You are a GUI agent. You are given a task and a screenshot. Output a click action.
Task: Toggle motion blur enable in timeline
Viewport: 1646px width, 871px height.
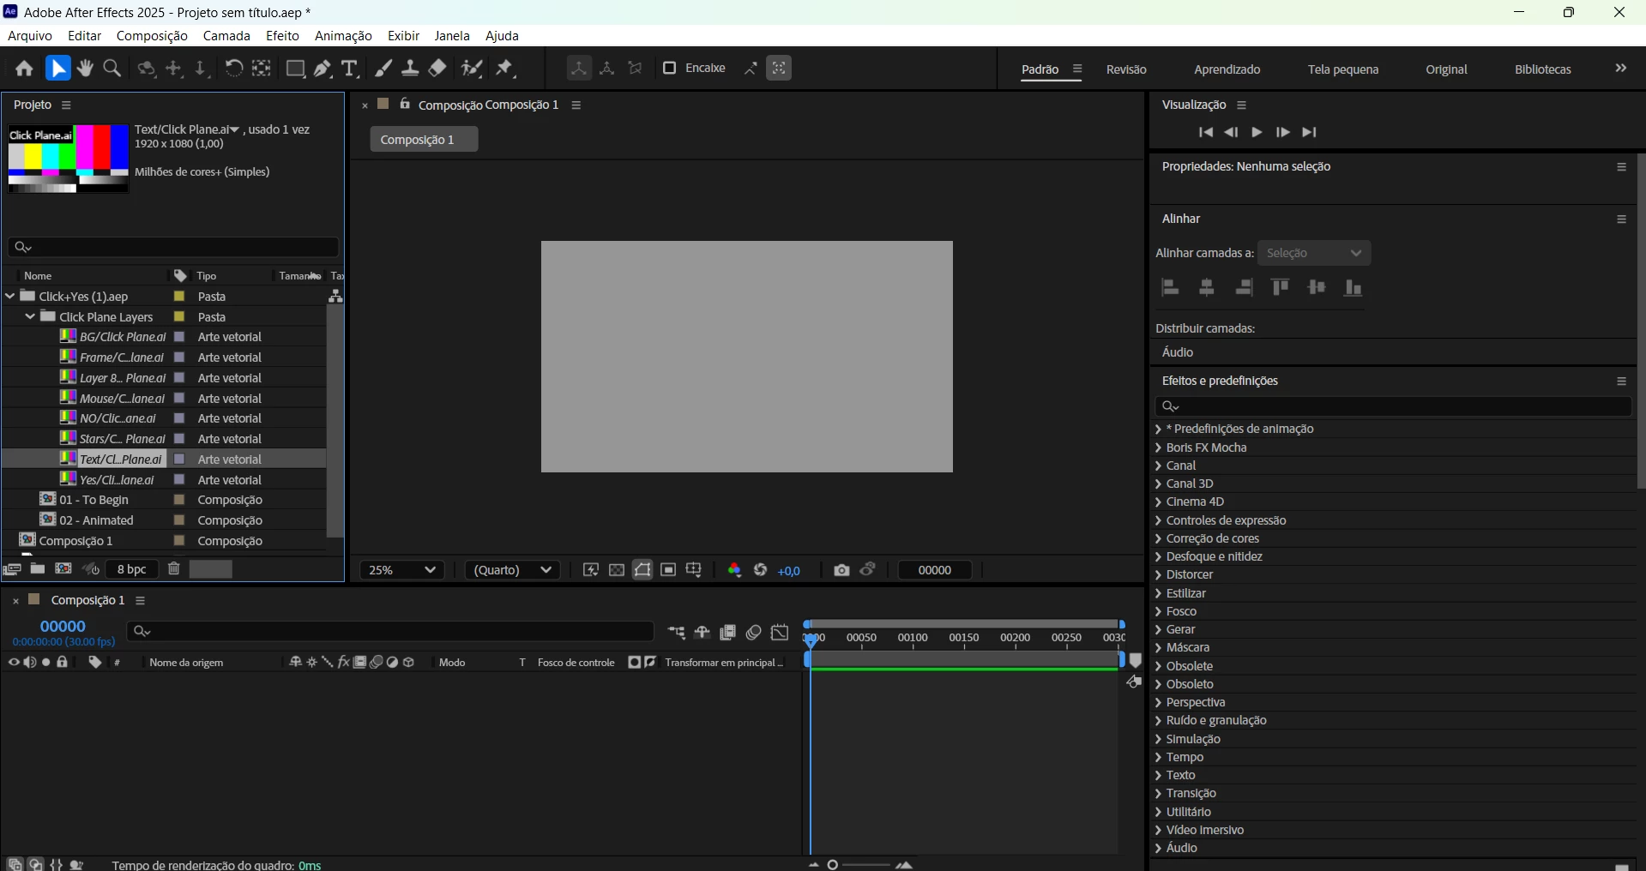(754, 633)
